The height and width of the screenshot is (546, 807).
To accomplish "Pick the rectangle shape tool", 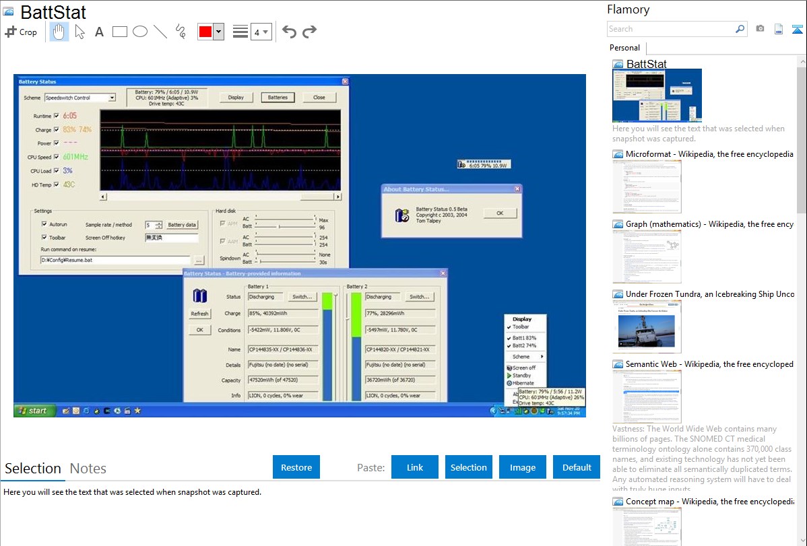I will point(120,32).
